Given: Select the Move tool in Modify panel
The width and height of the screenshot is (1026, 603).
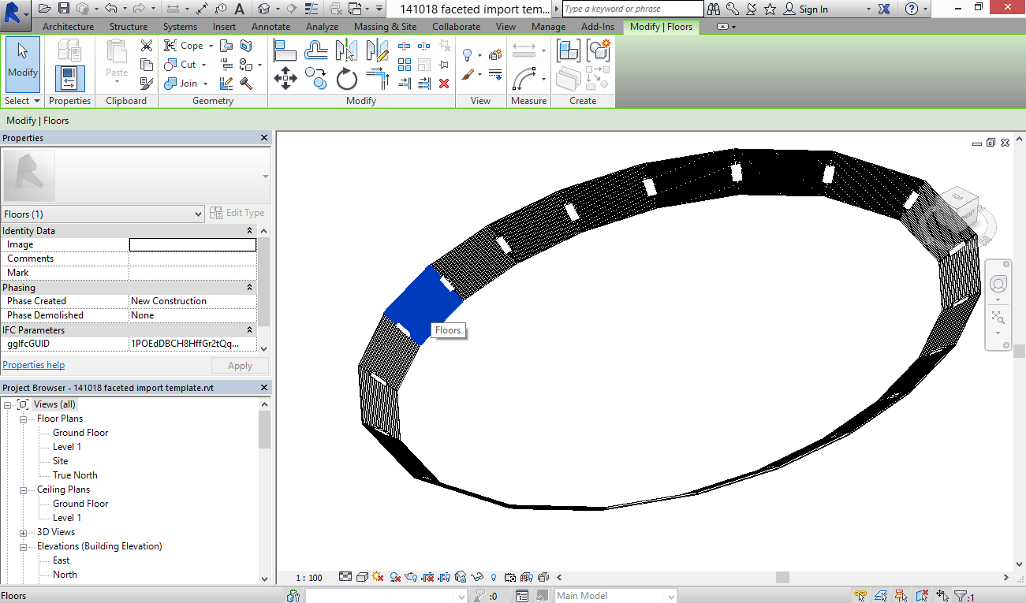Looking at the screenshot, I should click(x=285, y=79).
